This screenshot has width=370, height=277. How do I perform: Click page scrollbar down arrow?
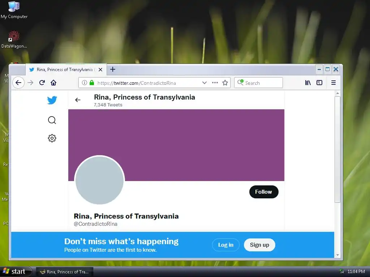[x=338, y=255]
